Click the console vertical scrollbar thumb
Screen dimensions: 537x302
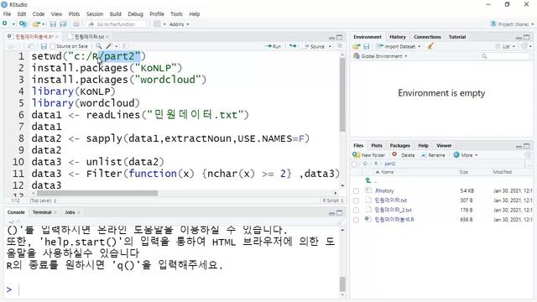point(342,284)
